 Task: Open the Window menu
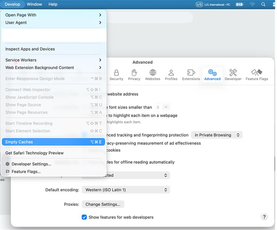tap(34, 4)
